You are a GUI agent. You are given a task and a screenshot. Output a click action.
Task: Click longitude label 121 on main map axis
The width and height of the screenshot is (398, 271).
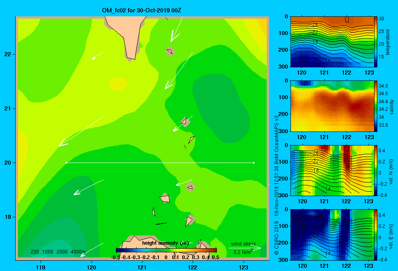point(142,267)
